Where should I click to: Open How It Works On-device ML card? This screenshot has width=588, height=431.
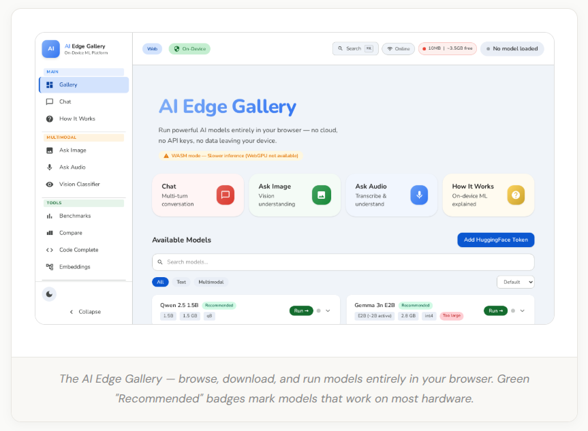coord(489,195)
